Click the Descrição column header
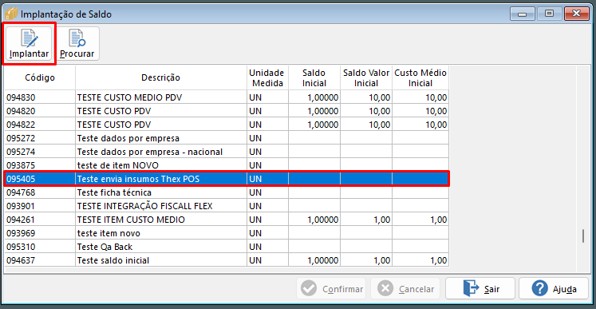Viewport: 596px width, 309px height. pos(161,77)
